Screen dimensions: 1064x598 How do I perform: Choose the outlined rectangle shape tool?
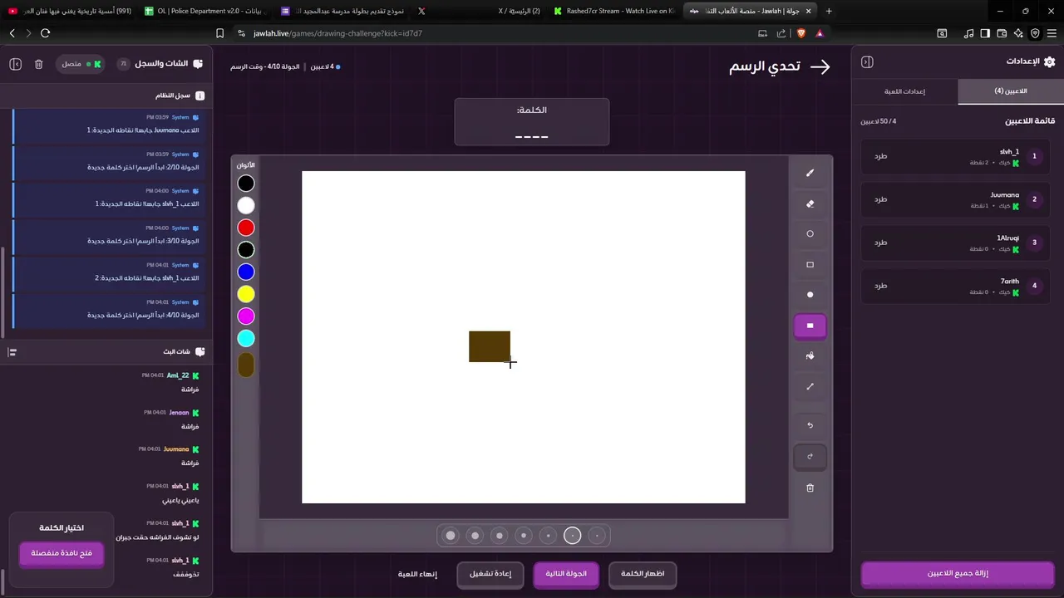pyautogui.click(x=810, y=265)
